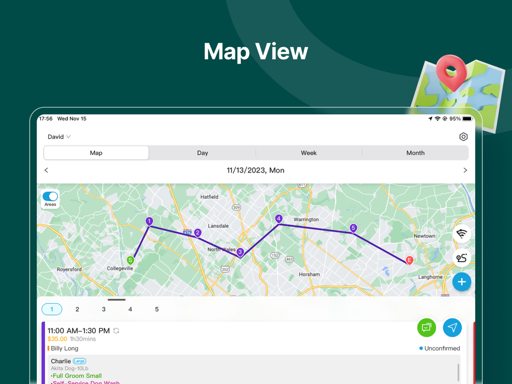Open pet Charlie details

[x=61, y=361]
